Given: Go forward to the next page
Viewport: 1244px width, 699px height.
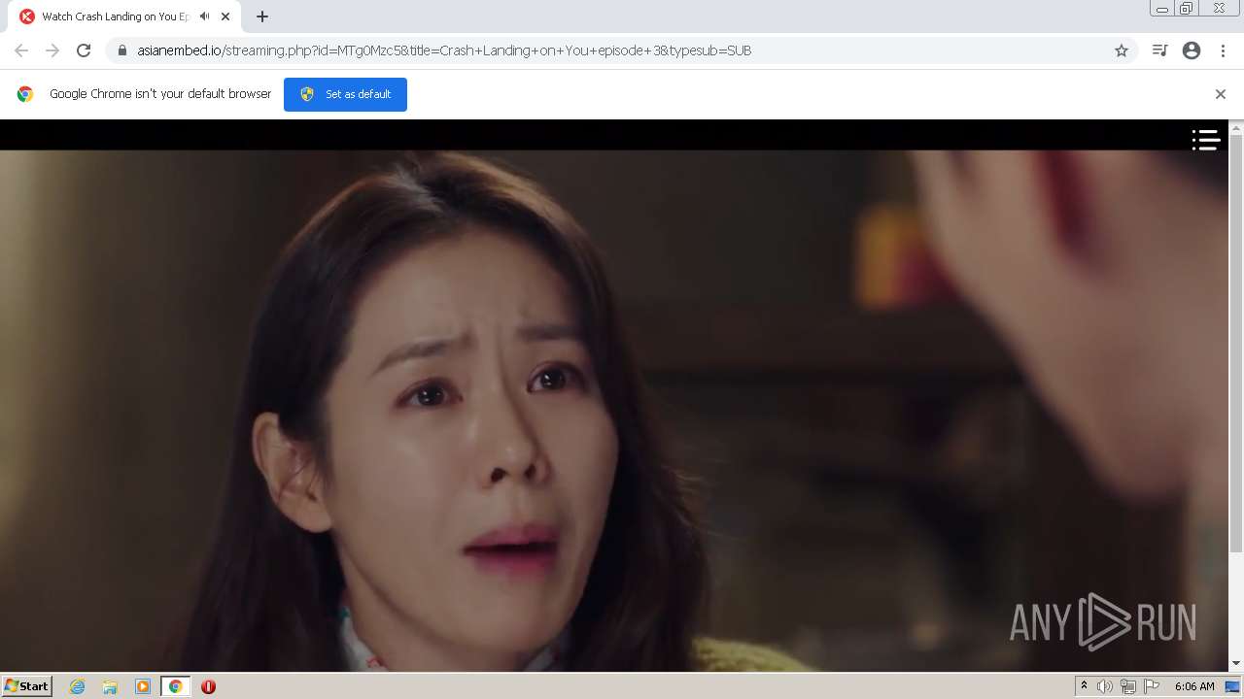Looking at the screenshot, I should (x=52, y=50).
